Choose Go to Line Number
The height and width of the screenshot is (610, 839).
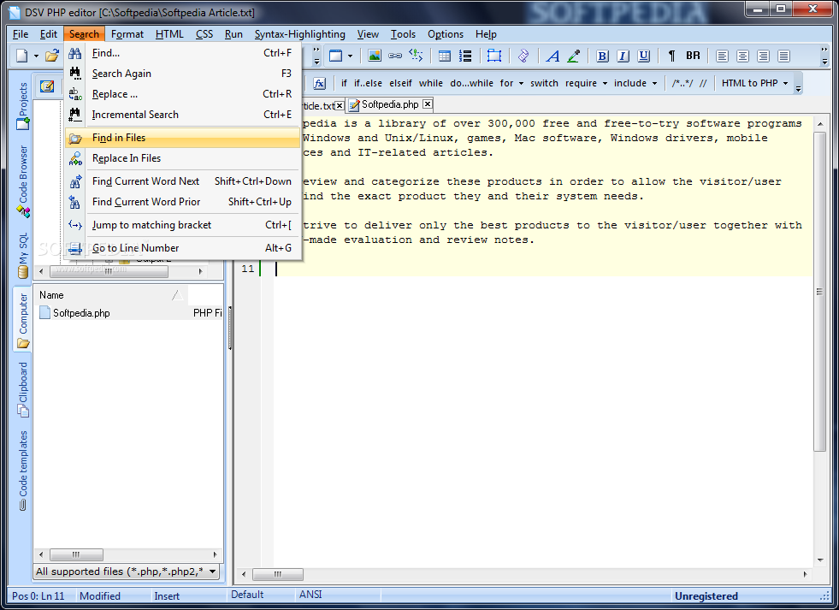tap(182, 248)
